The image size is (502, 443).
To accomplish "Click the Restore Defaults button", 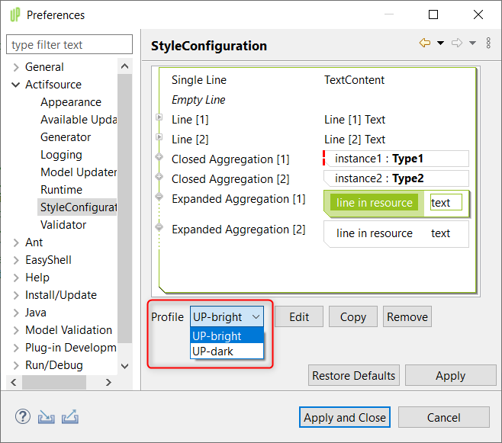I will point(354,375).
